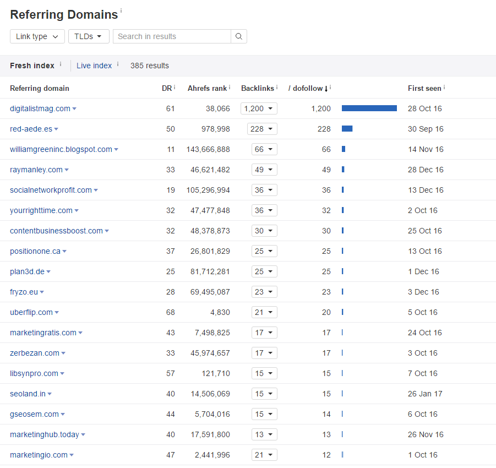Expand the 66 backlinks dropdown for williamgreeninc.blogspot.com
496x468 pixels.
click(x=264, y=149)
